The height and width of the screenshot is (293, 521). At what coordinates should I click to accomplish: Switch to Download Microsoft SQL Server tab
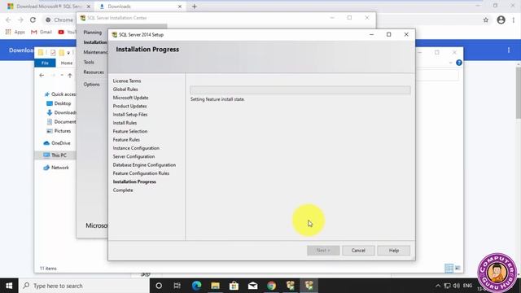(x=49, y=7)
